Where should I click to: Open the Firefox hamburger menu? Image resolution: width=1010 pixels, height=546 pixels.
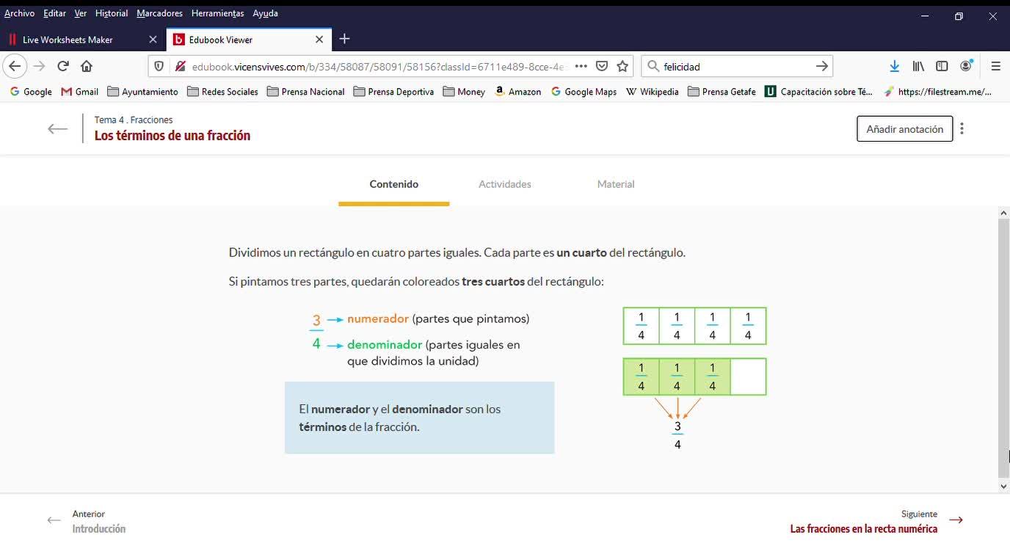pyautogui.click(x=995, y=66)
